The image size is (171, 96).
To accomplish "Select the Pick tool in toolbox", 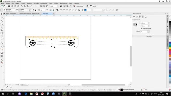I will pyautogui.click(x=2, y=14).
